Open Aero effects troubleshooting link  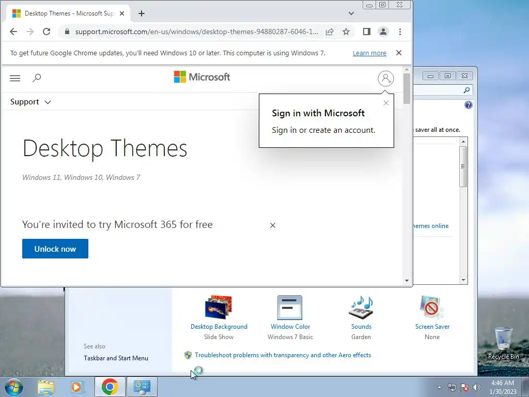[283, 355]
